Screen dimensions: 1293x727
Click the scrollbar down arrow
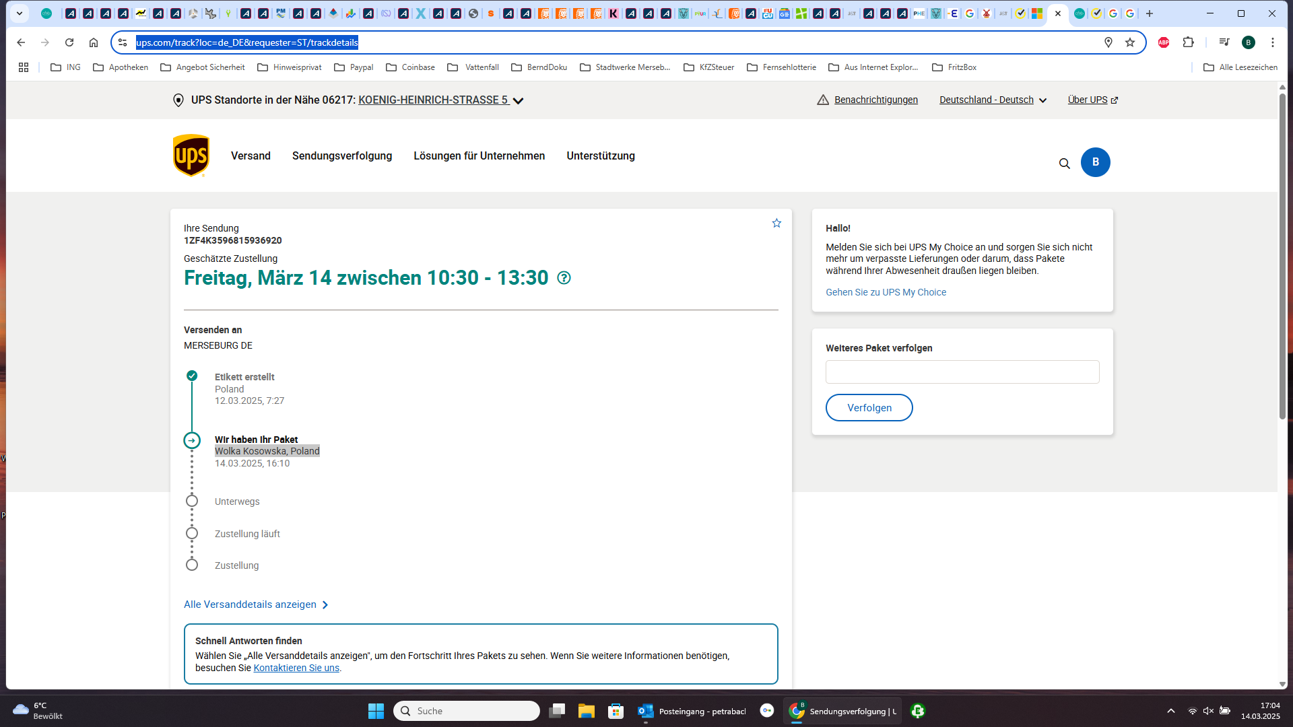(x=1282, y=684)
